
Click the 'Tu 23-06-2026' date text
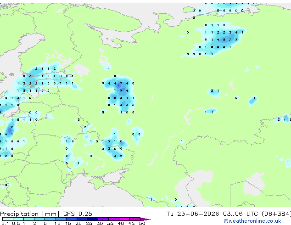click(193, 214)
